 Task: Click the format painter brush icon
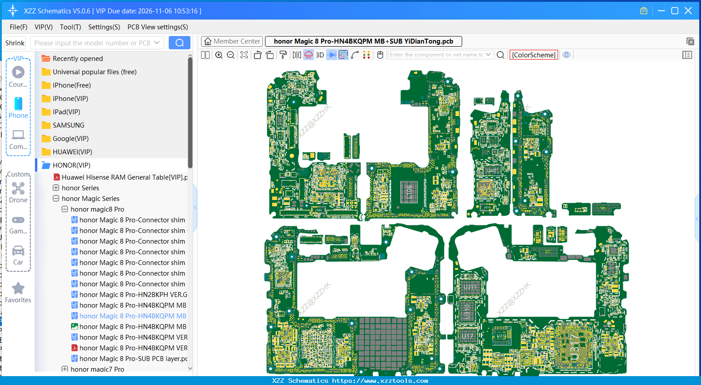point(283,55)
